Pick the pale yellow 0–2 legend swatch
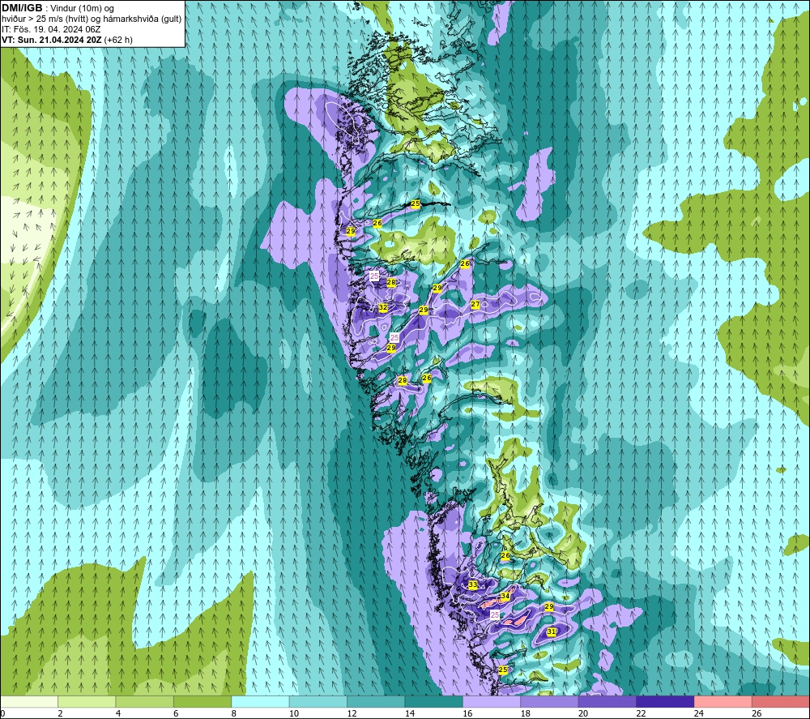810x719 pixels. pyautogui.click(x=29, y=702)
